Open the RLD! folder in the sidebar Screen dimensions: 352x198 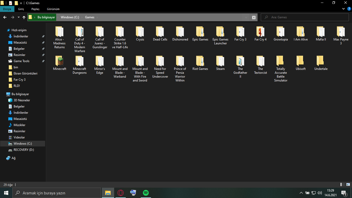click(x=17, y=86)
